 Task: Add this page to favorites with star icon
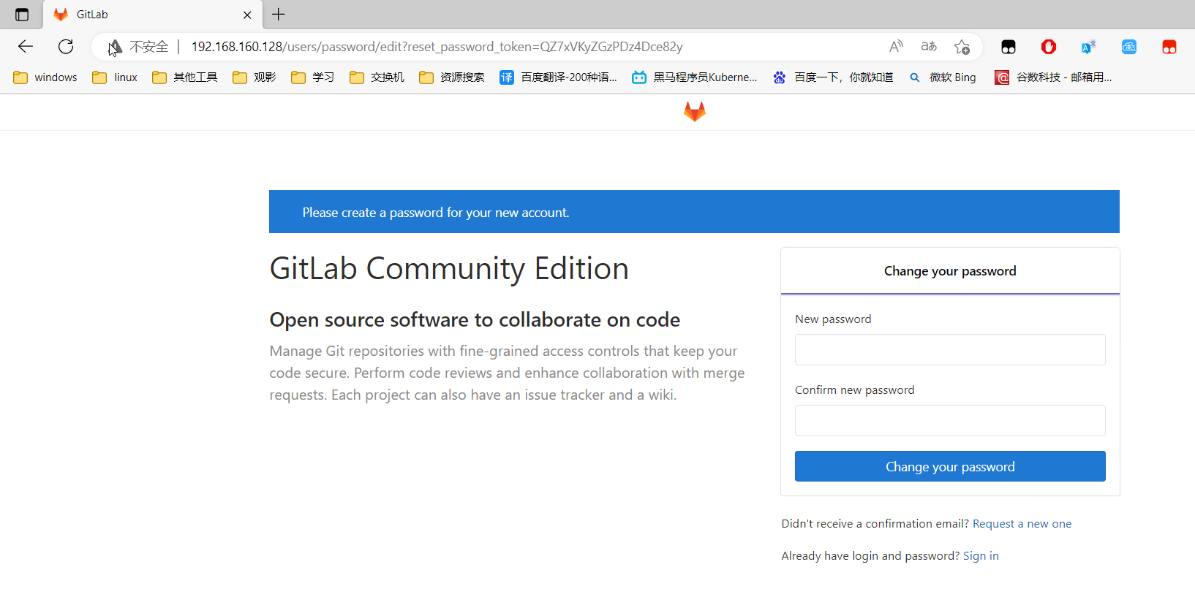[962, 47]
